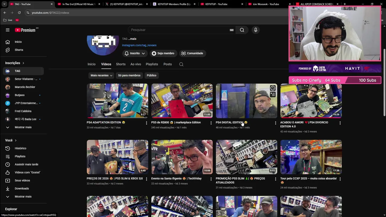Open the on-screen keyboard icon in search box
Image resolution: width=386 pixels, height=217 pixels.
[232, 30]
